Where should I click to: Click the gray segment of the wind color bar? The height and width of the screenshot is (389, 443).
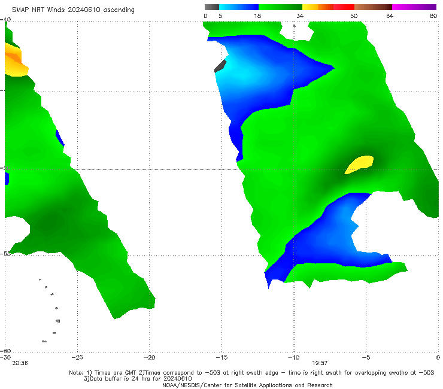(211, 7)
